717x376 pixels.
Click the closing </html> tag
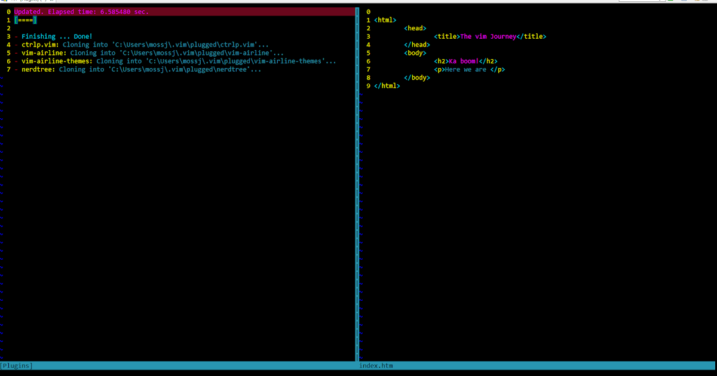387,86
